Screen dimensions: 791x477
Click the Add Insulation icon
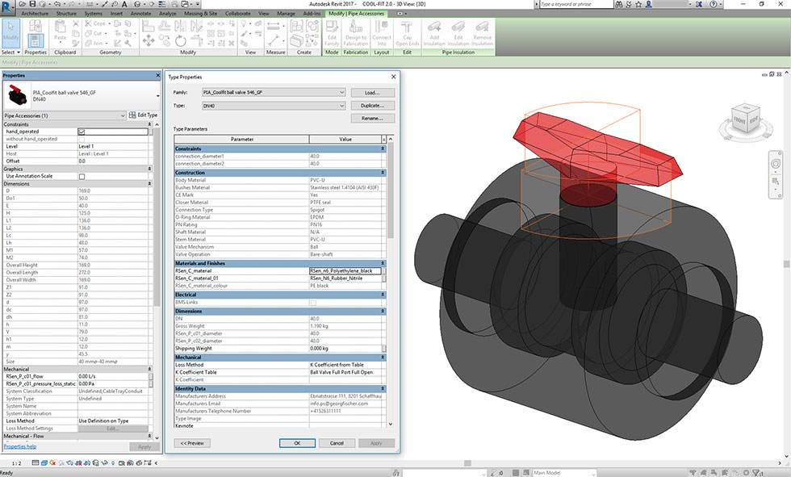point(434,33)
